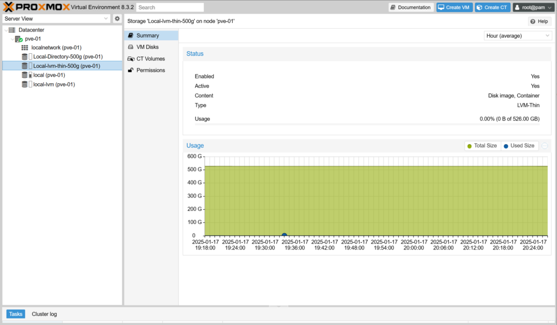This screenshot has width=557, height=325.
Task: Open the Server View dropdown
Action: [57, 18]
